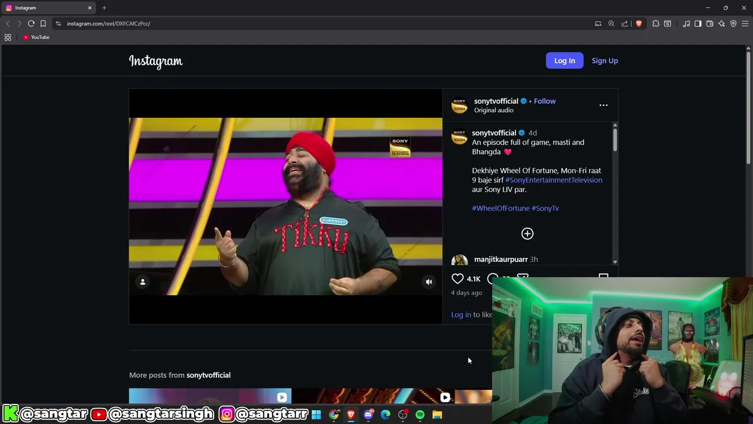Open the YouTube bookmark
Image resolution: width=753 pixels, height=424 pixels.
36,37
